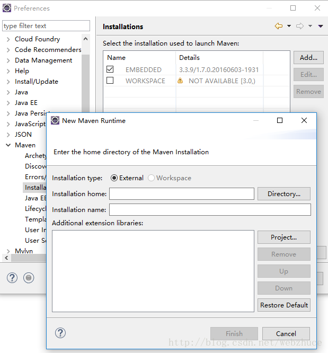328x353 pixels.
Task: Expand the Mylyn tree node
Action: 8,251
